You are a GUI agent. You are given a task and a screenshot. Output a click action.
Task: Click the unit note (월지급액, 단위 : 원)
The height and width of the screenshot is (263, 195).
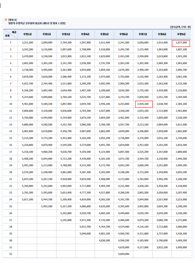point(181,27)
